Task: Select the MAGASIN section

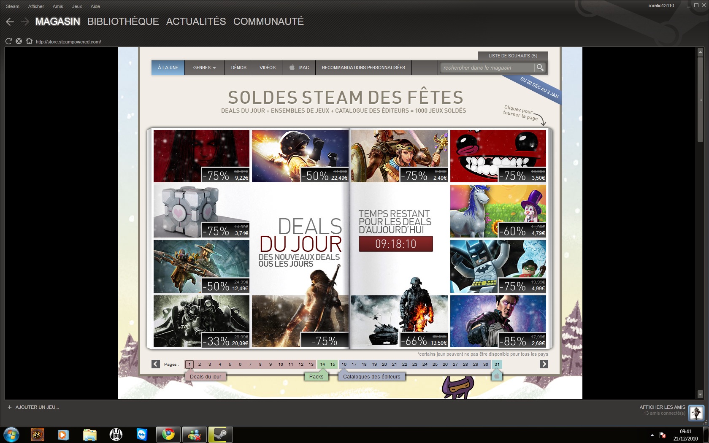Action: (58, 22)
